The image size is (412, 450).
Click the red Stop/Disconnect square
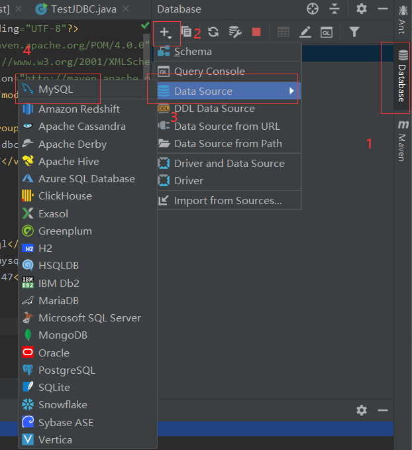[x=256, y=32]
